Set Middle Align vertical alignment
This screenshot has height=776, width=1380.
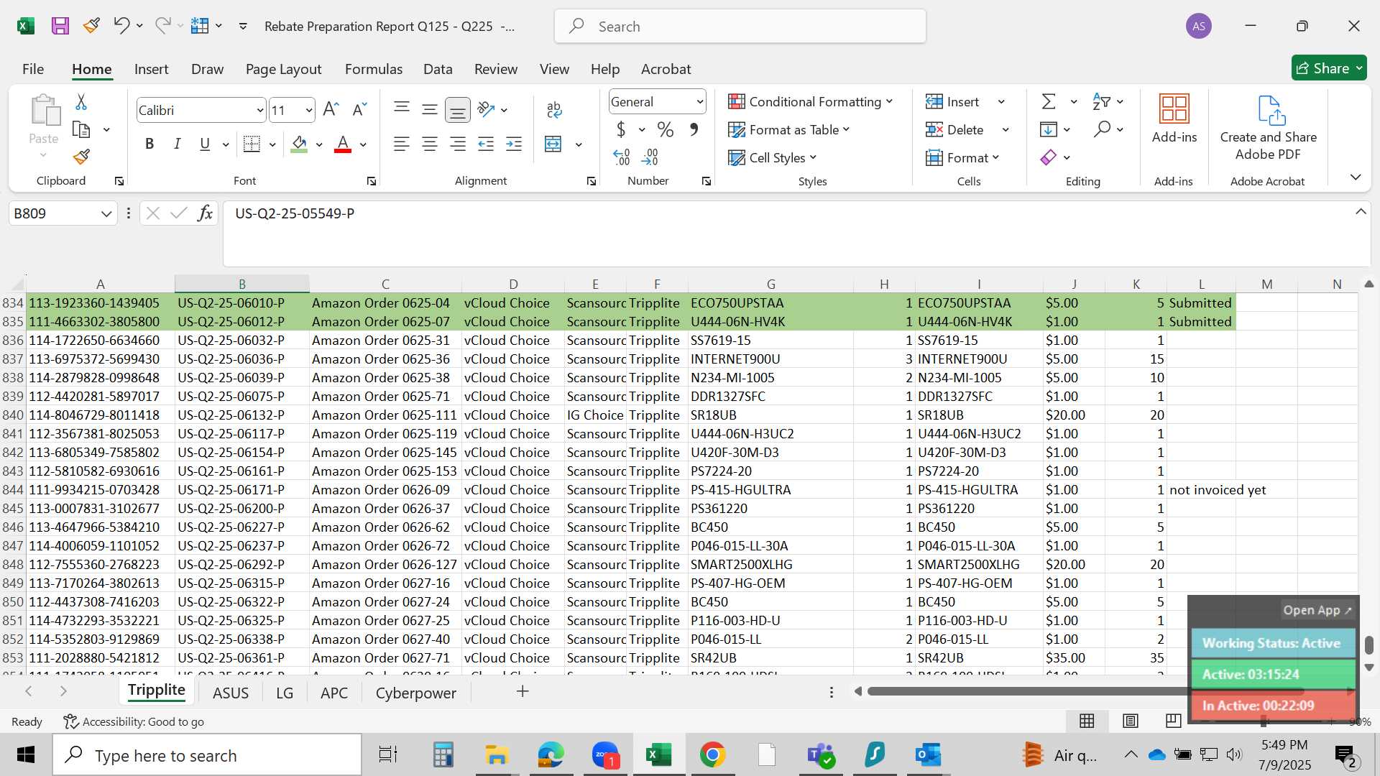tap(430, 109)
